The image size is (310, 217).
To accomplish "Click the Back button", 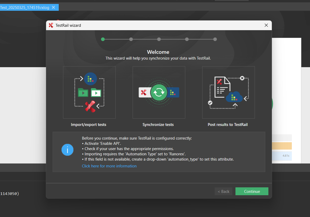I will point(223,192).
